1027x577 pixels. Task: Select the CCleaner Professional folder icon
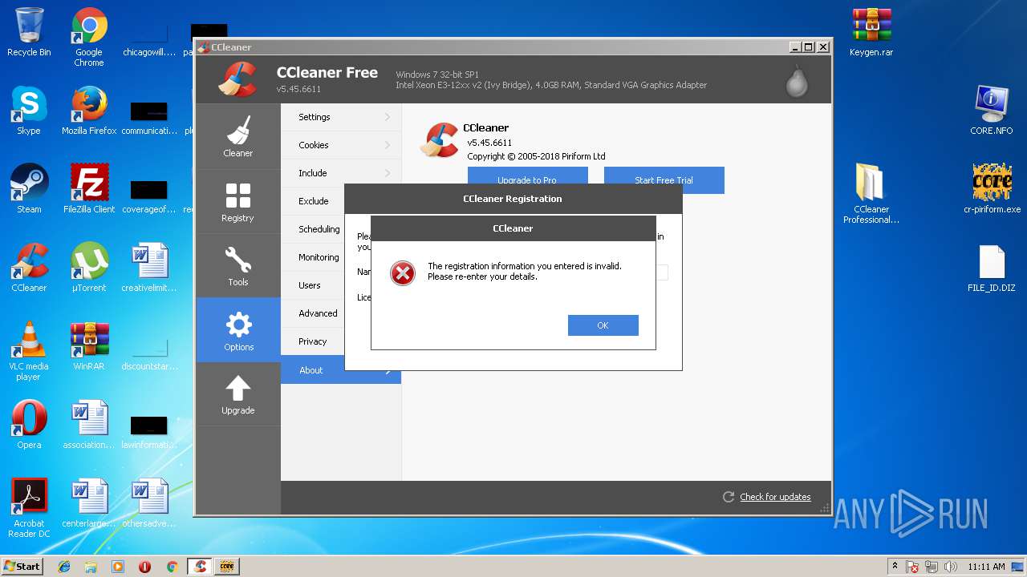click(x=871, y=194)
